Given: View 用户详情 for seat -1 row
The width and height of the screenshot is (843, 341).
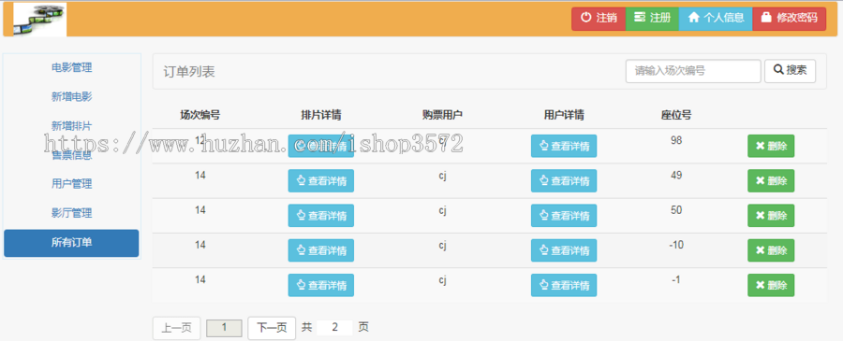Looking at the screenshot, I should pyautogui.click(x=564, y=285).
